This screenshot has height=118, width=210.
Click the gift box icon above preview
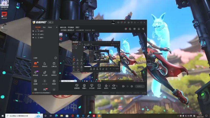126,29
